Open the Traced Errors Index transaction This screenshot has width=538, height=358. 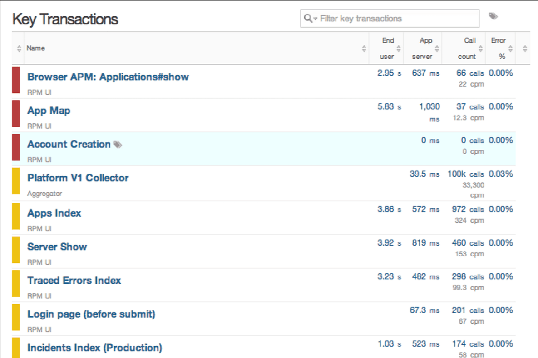[74, 280]
